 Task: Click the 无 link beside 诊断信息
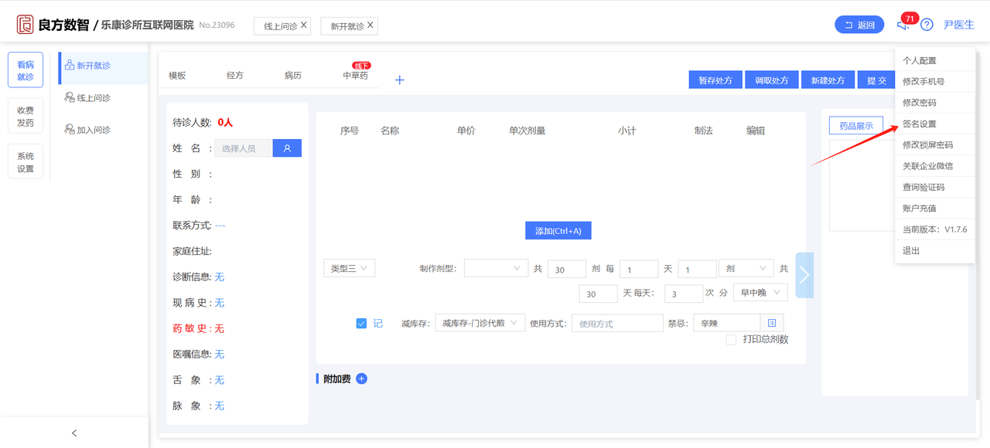point(219,277)
